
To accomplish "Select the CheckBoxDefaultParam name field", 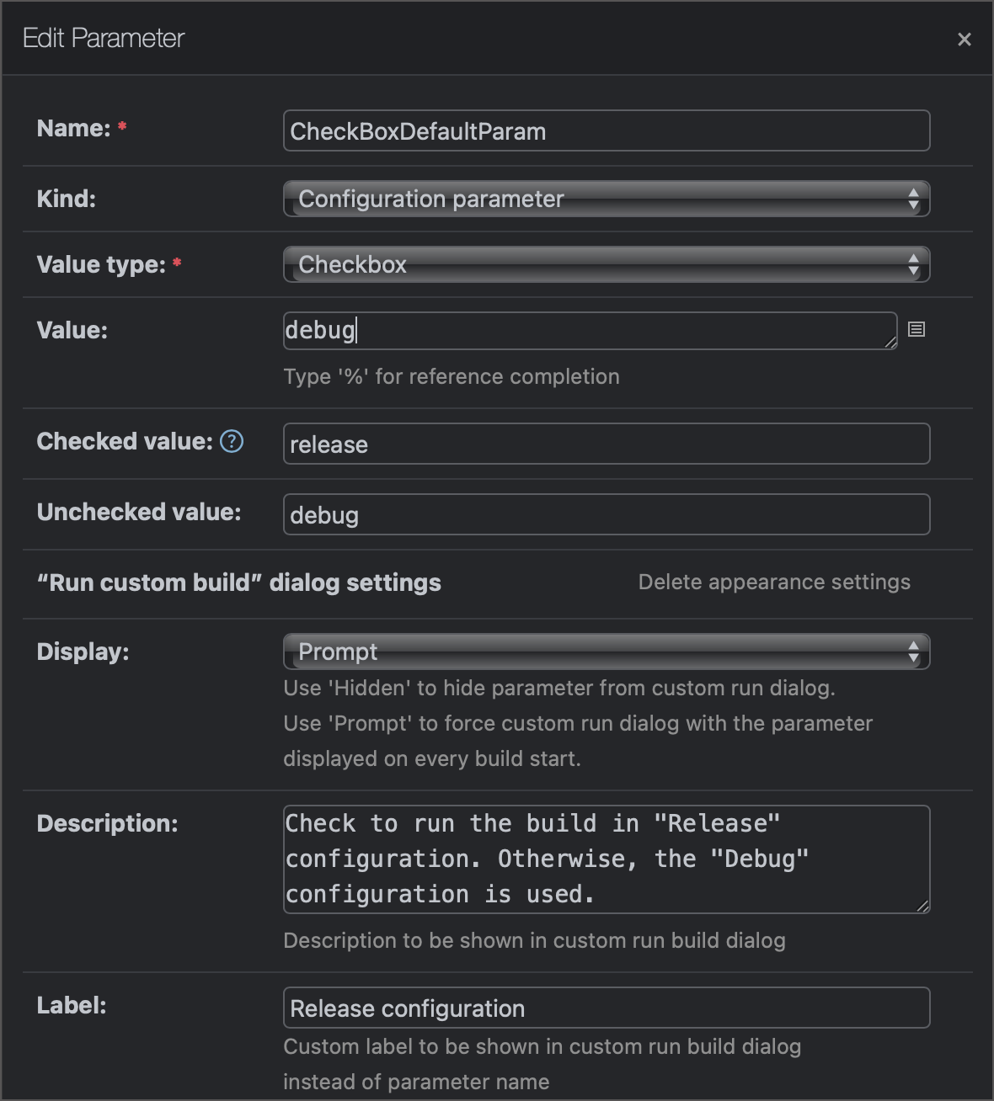I will [606, 130].
